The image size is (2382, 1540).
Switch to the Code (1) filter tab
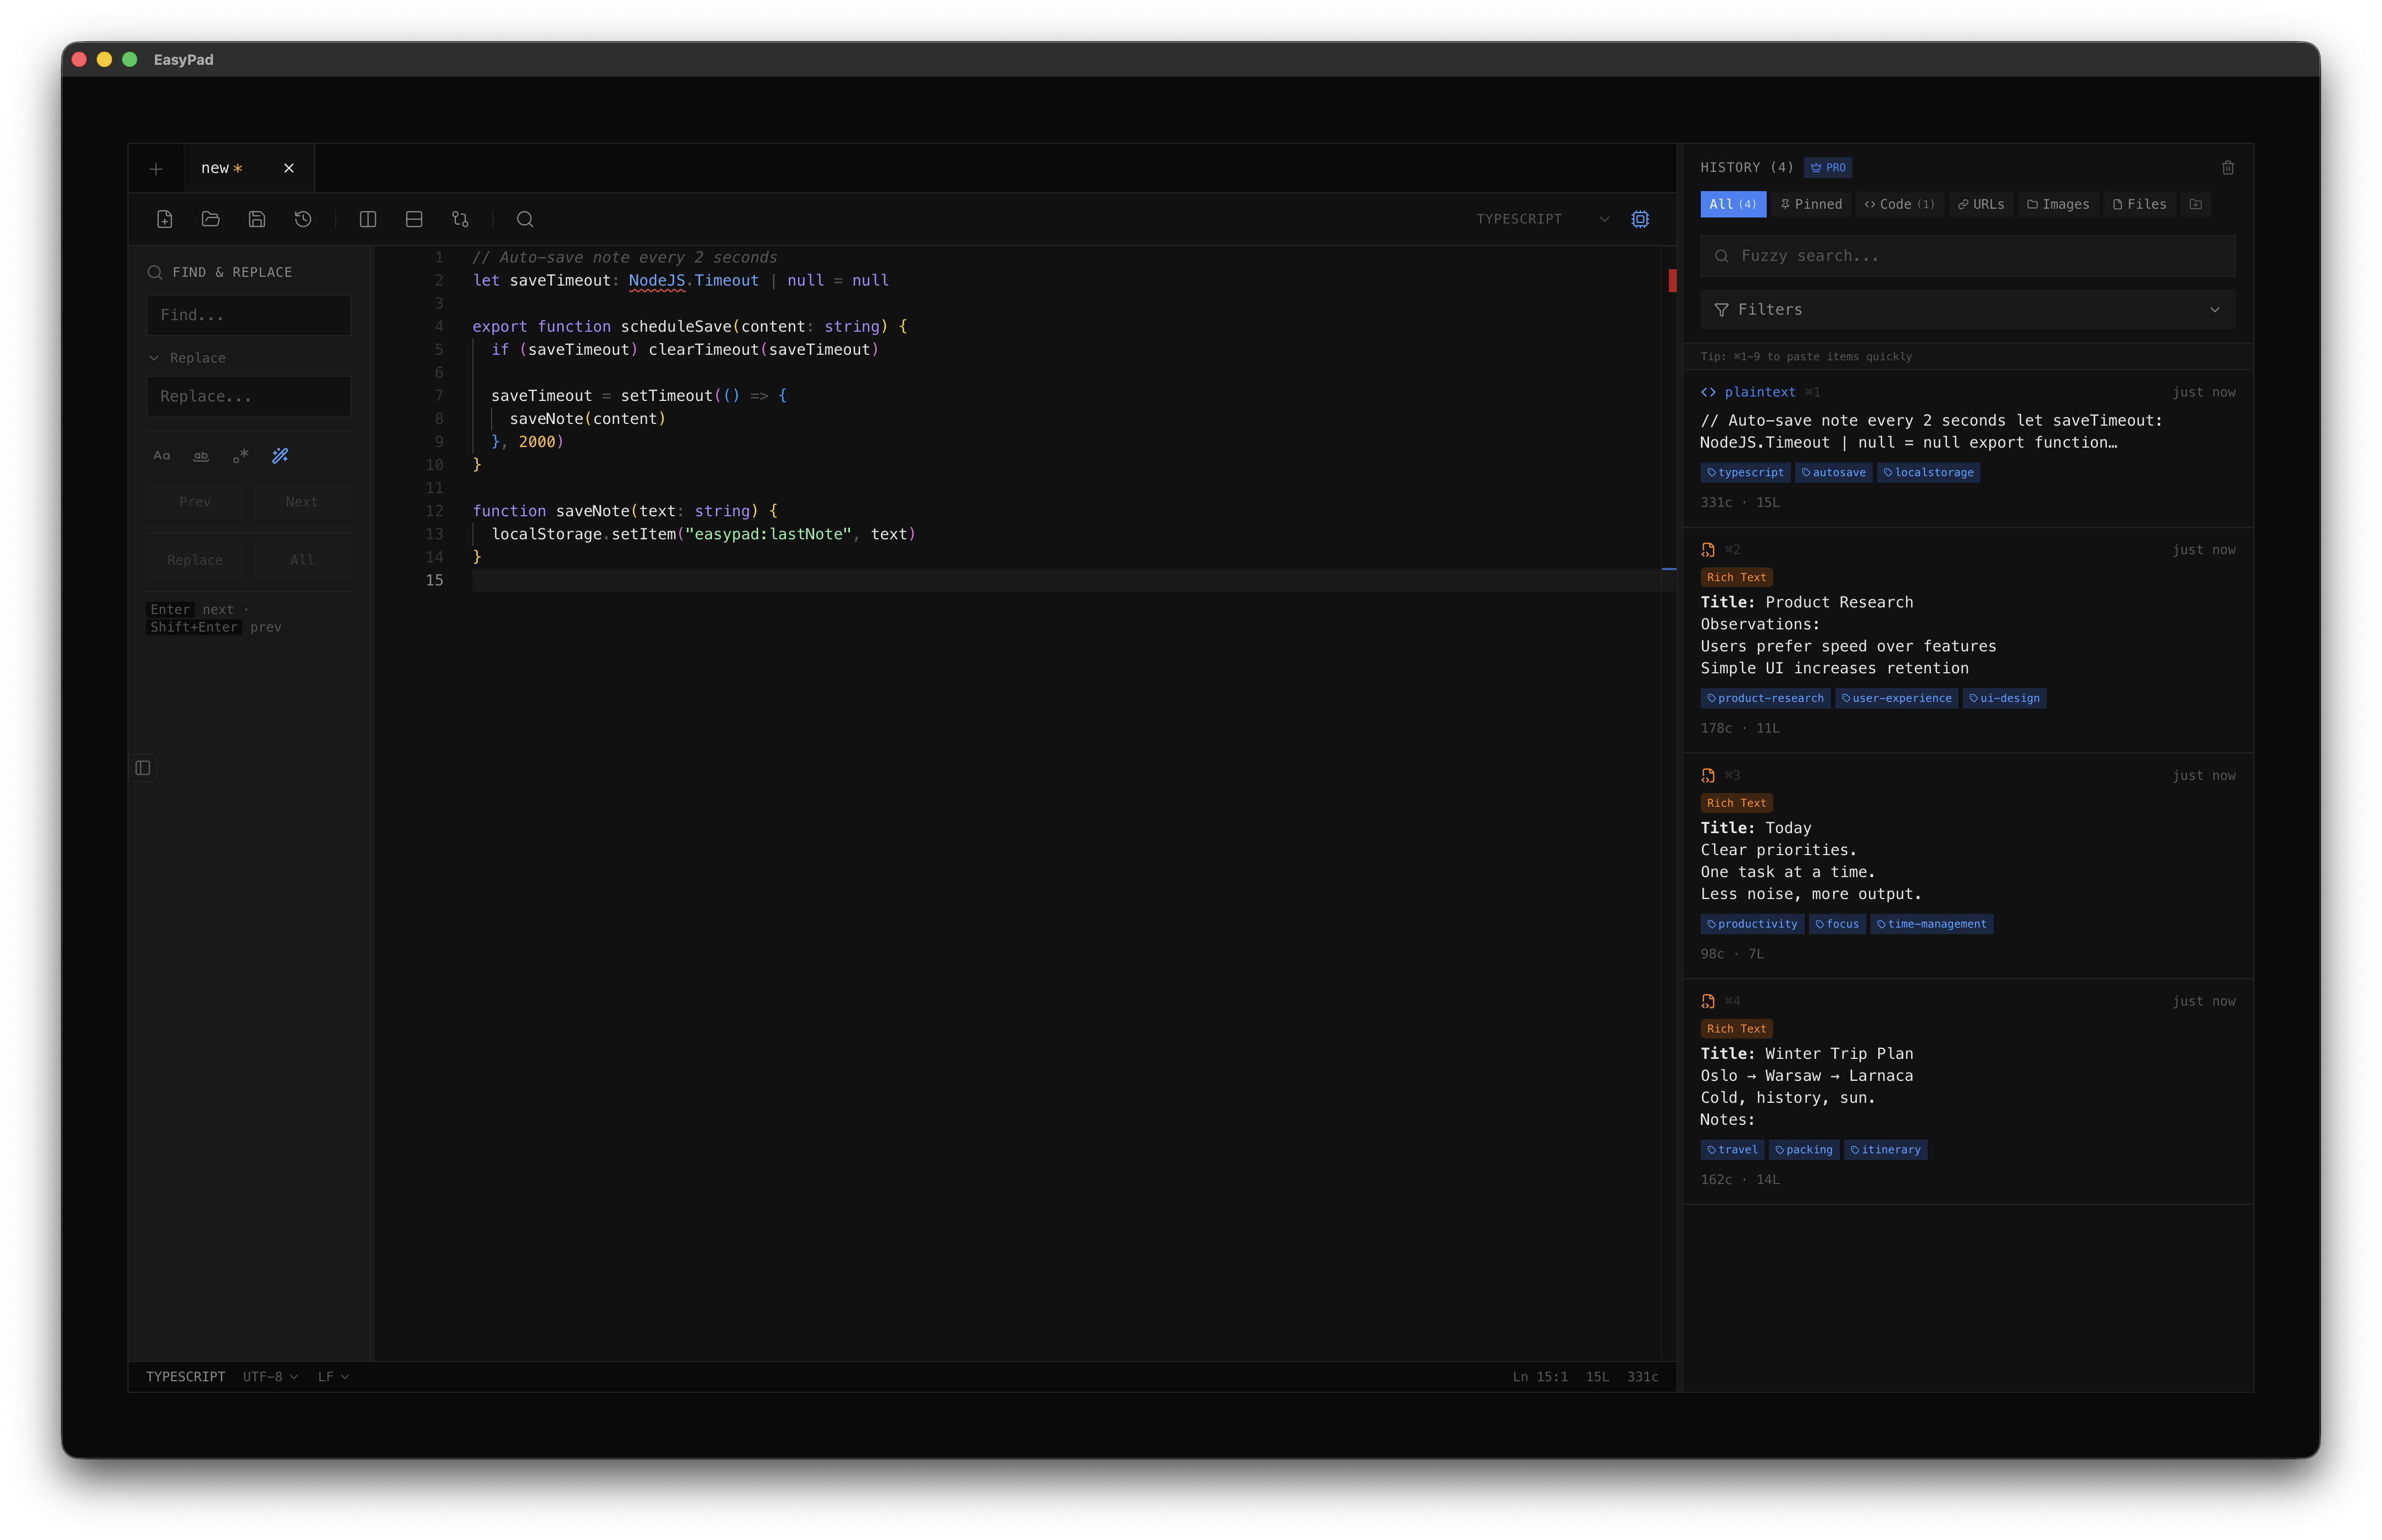[1899, 204]
